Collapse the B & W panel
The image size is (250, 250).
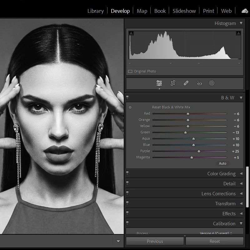(x=241, y=98)
